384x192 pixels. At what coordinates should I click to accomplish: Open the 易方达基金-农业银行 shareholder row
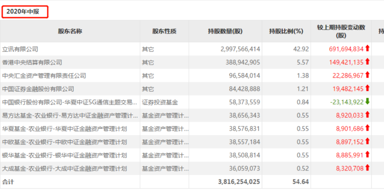70,116
